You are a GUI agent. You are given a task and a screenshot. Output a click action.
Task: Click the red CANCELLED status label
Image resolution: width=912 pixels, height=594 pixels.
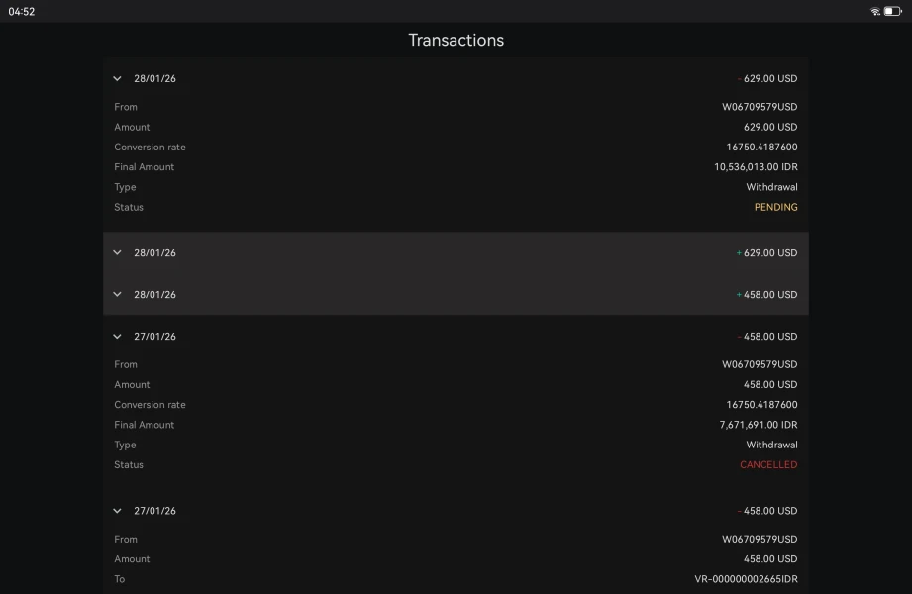pos(768,465)
